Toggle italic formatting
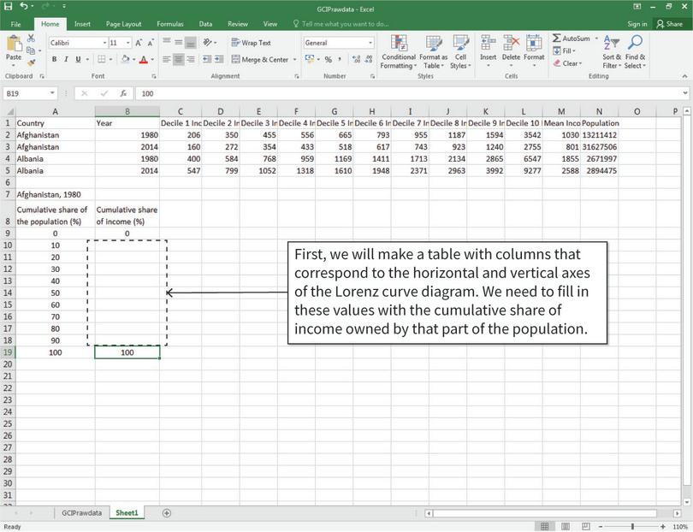693x532 pixels. (x=66, y=58)
